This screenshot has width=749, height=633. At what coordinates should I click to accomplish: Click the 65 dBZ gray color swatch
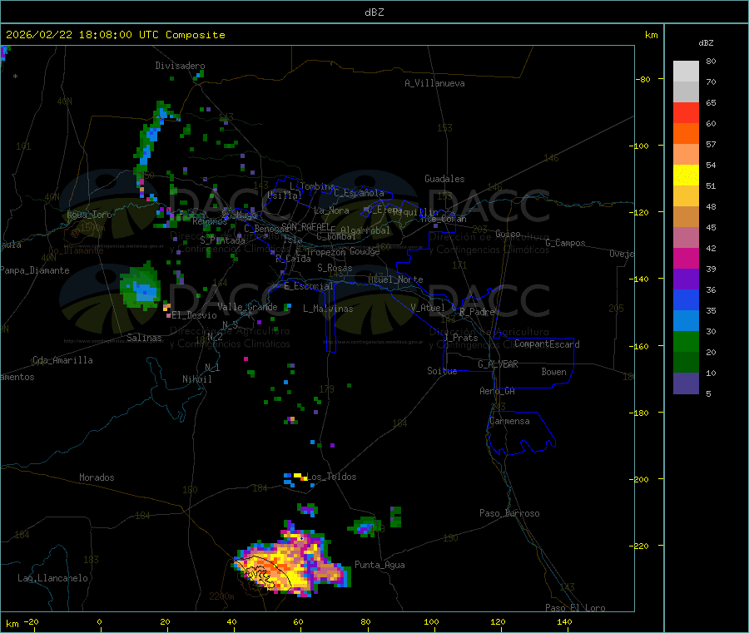coord(686,91)
